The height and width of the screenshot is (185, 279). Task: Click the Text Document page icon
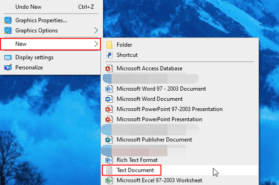109,170
